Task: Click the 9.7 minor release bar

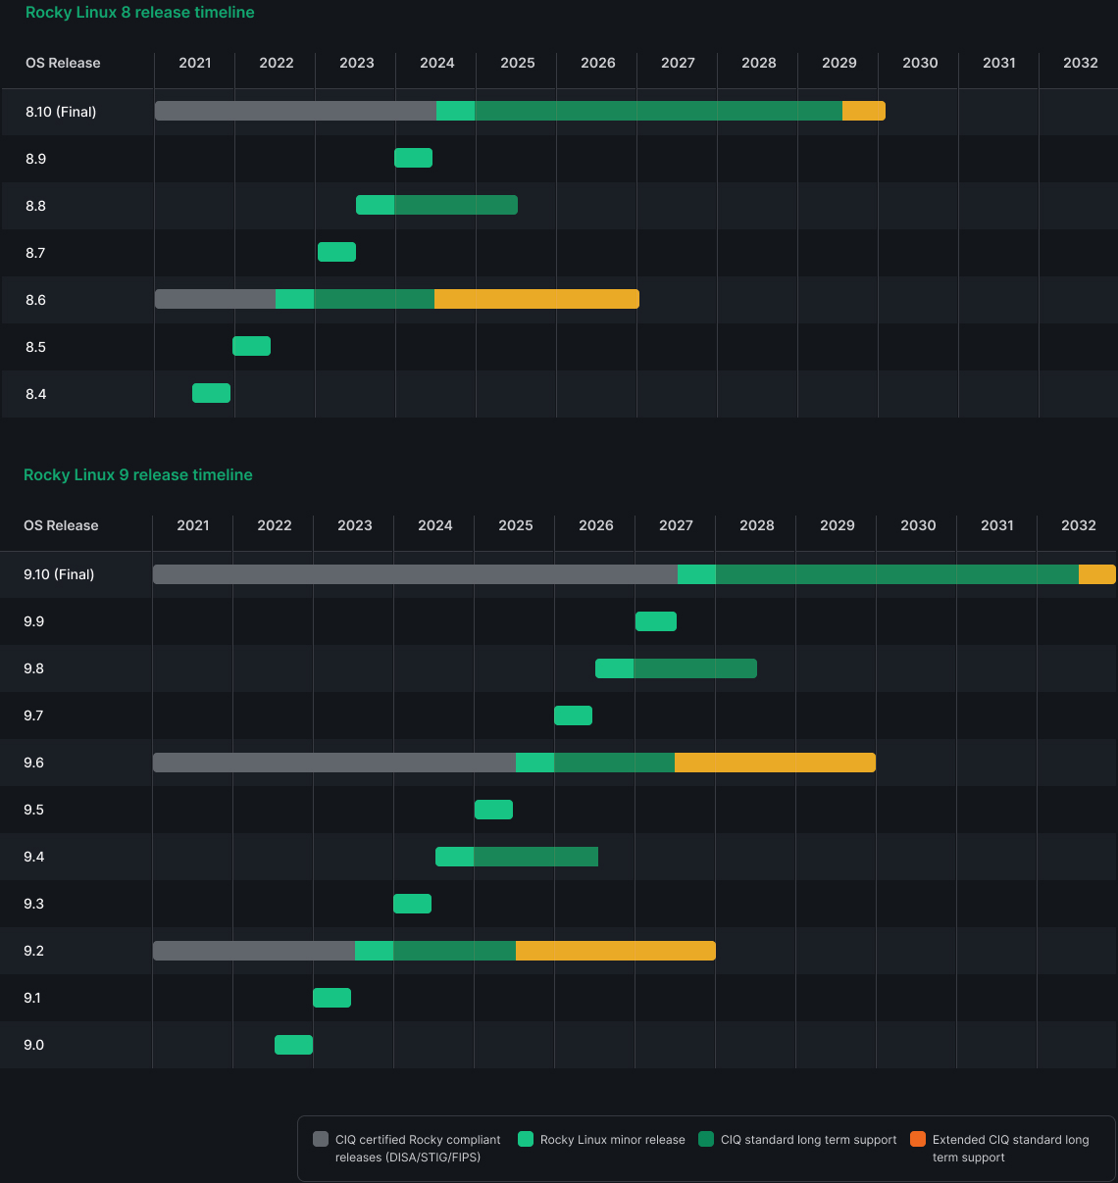Action: (573, 715)
